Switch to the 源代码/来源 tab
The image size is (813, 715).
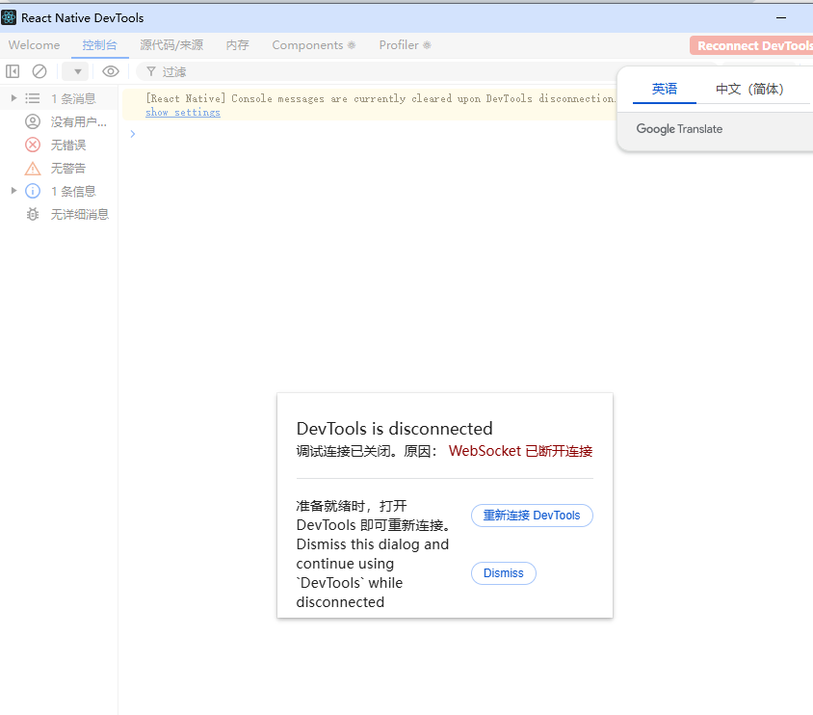tap(171, 45)
